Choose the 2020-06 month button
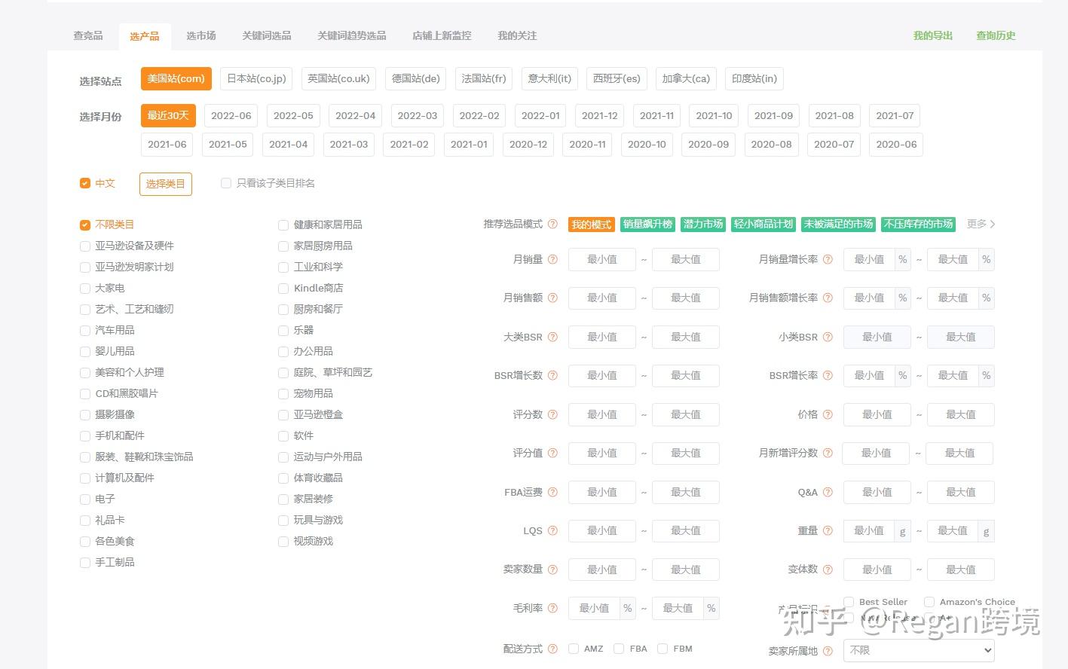1068x669 pixels. [x=896, y=144]
